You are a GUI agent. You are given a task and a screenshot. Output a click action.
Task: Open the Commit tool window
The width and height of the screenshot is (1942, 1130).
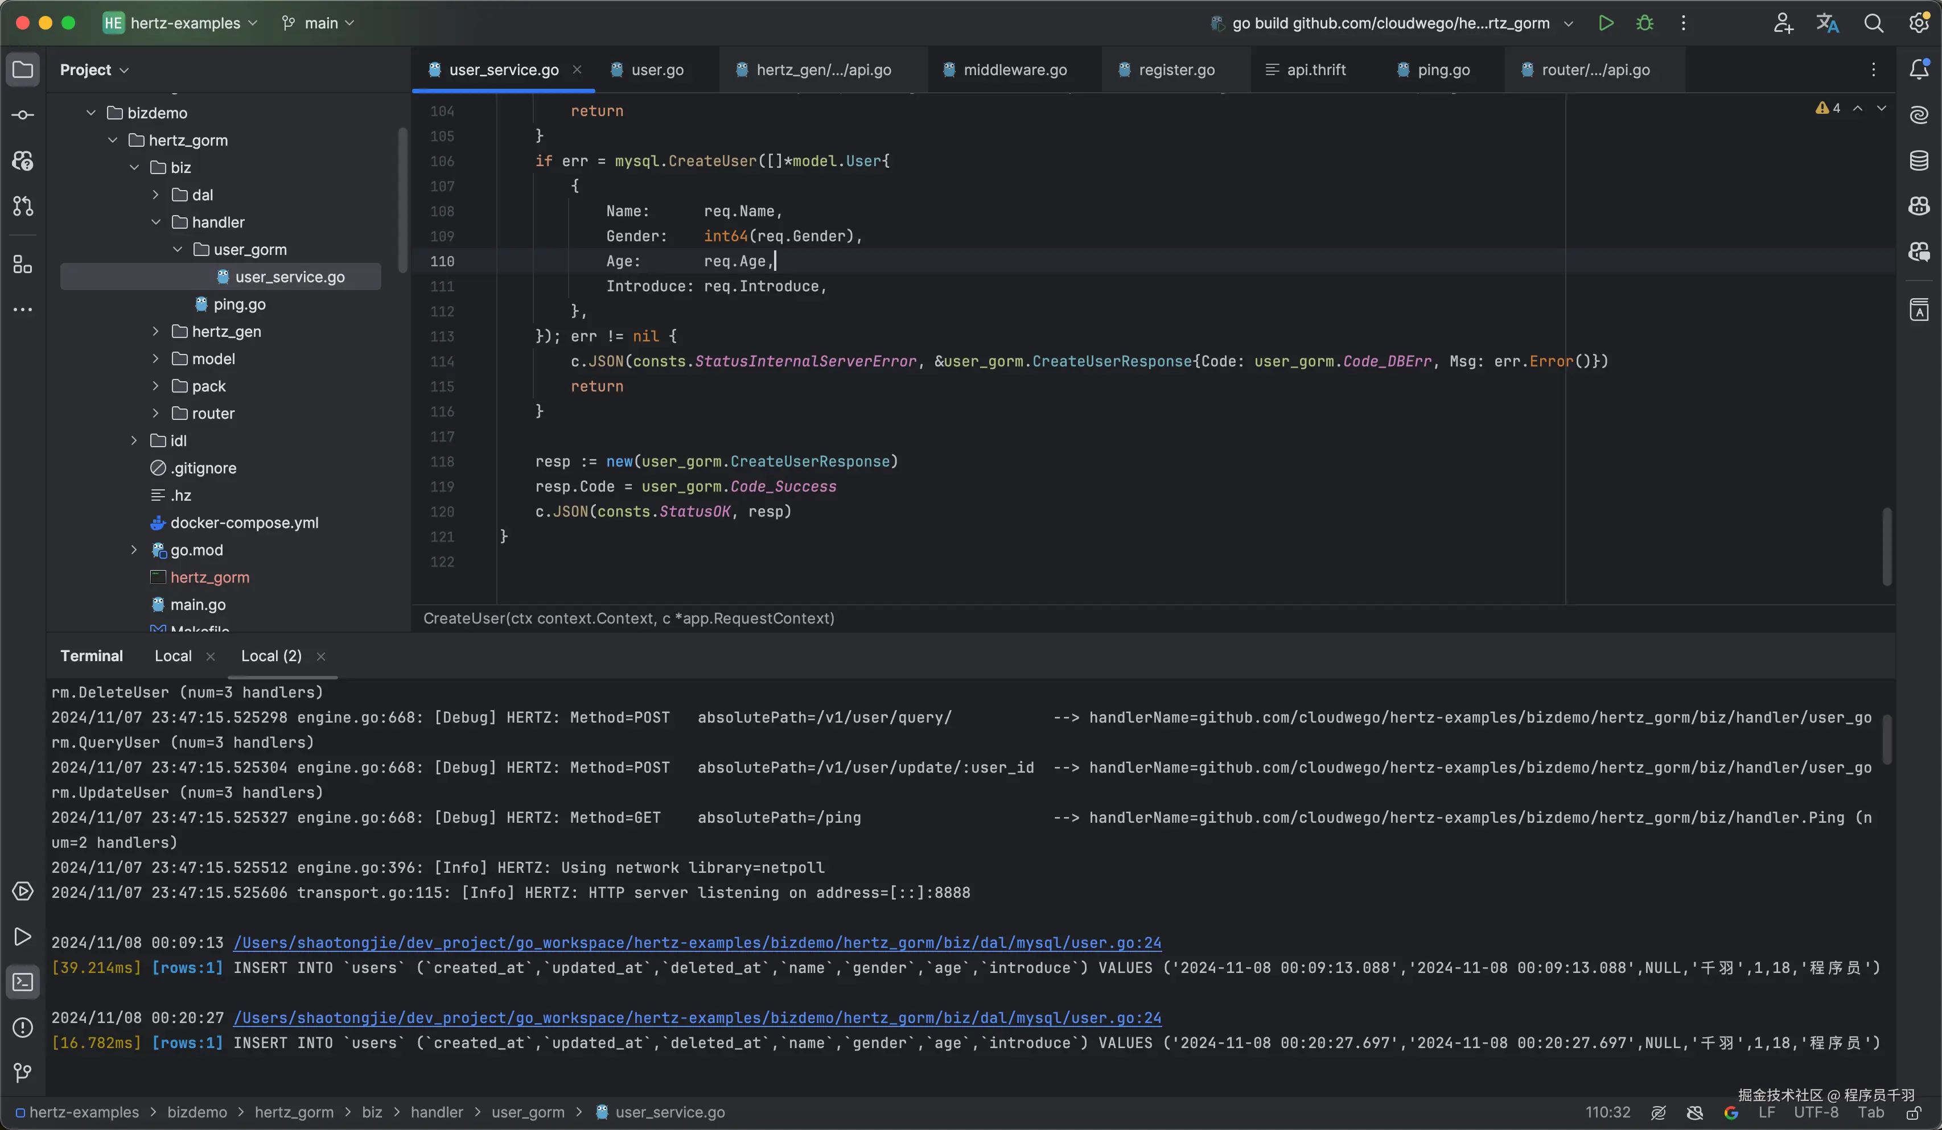pyautogui.click(x=23, y=115)
